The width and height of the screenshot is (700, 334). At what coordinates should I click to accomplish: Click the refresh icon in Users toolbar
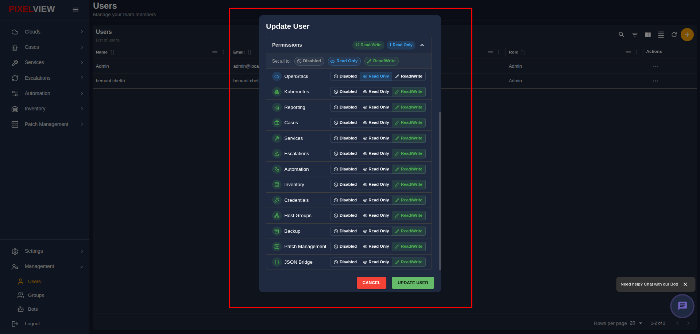tap(674, 35)
